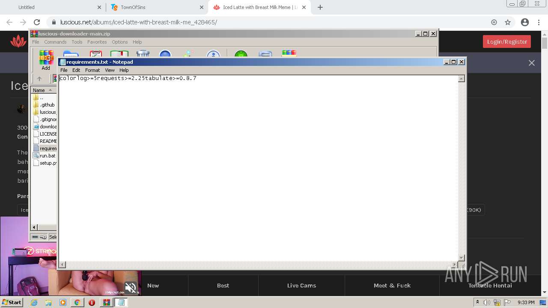Launch Internet Explorer from taskbar
This screenshot has width=548, height=308.
(x=34, y=302)
